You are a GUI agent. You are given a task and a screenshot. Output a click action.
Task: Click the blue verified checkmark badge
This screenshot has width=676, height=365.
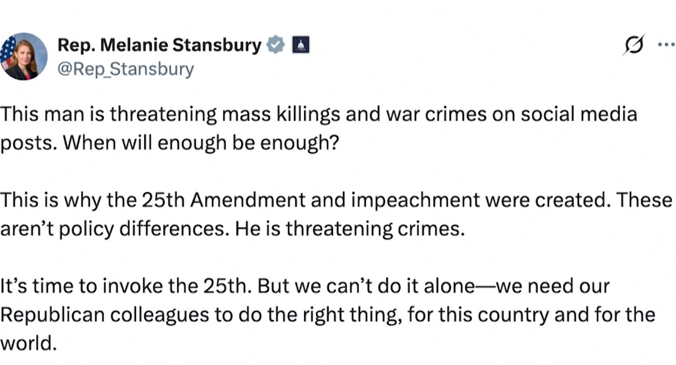tap(275, 44)
